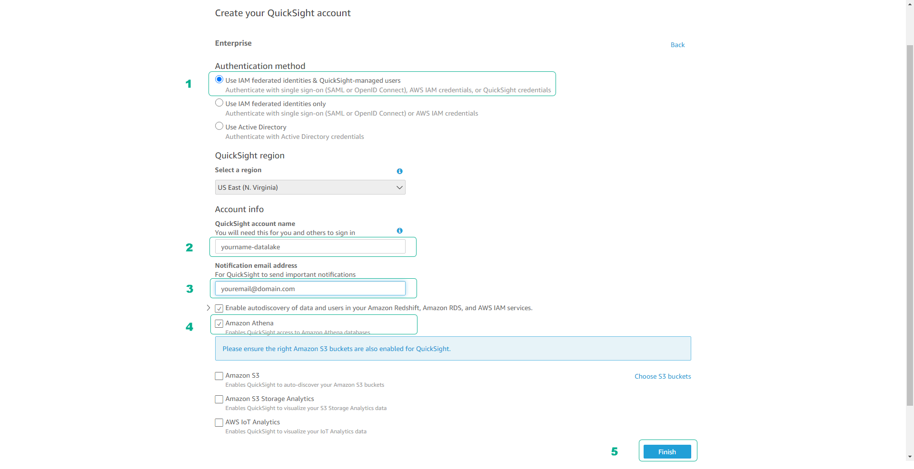This screenshot has width=914, height=469.
Task: Click 'Authenticate with Active Directory credentials' text
Action: [x=295, y=137]
